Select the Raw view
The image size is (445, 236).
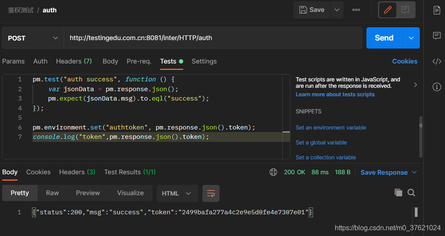53,193
